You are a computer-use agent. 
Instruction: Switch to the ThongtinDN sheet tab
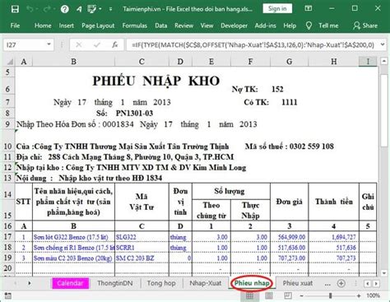(115, 283)
